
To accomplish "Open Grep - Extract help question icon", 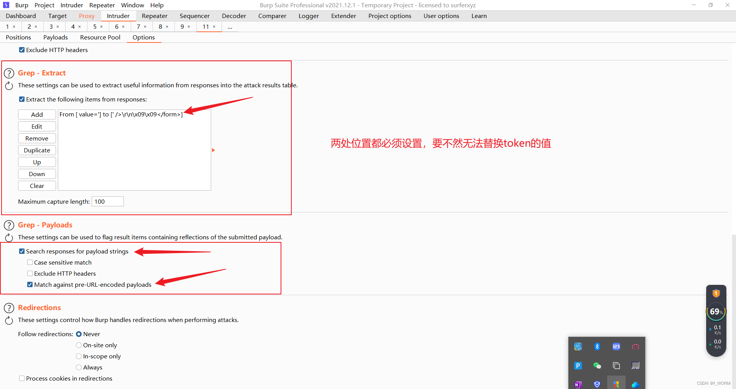I will point(9,73).
